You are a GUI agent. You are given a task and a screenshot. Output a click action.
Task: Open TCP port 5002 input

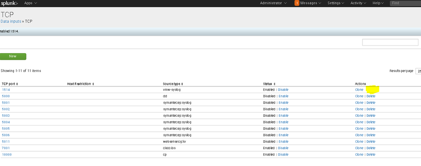tap(6, 109)
